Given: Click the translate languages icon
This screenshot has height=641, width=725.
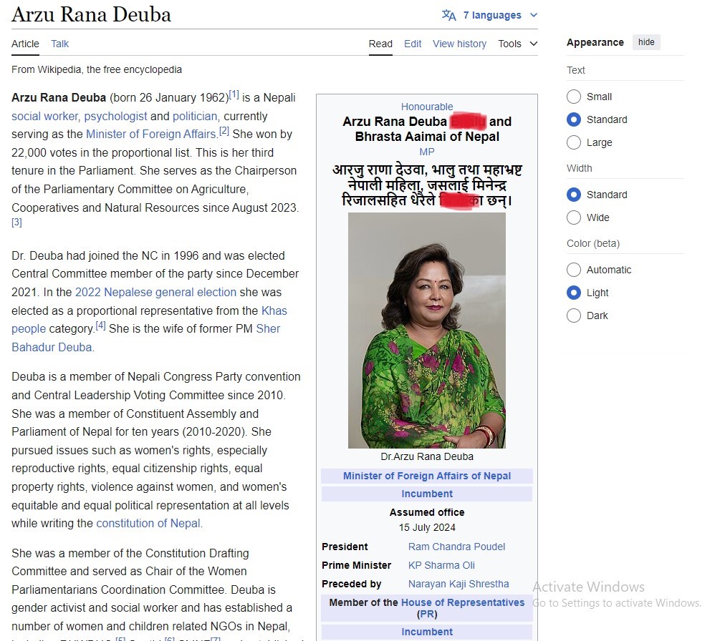Looking at the screenshot, I should point(449,15).
